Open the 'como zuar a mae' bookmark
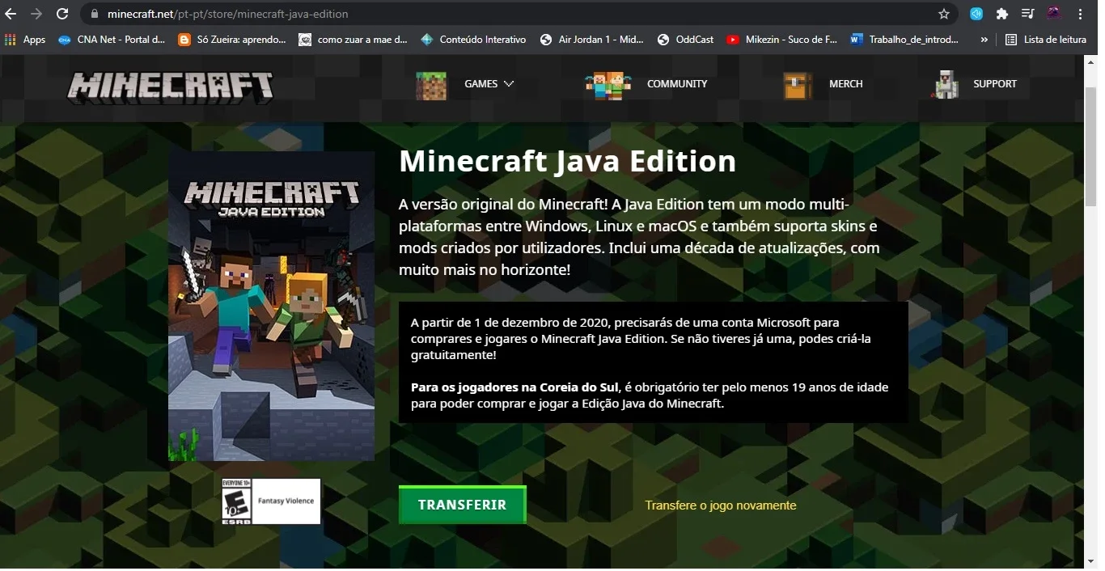 354,39
